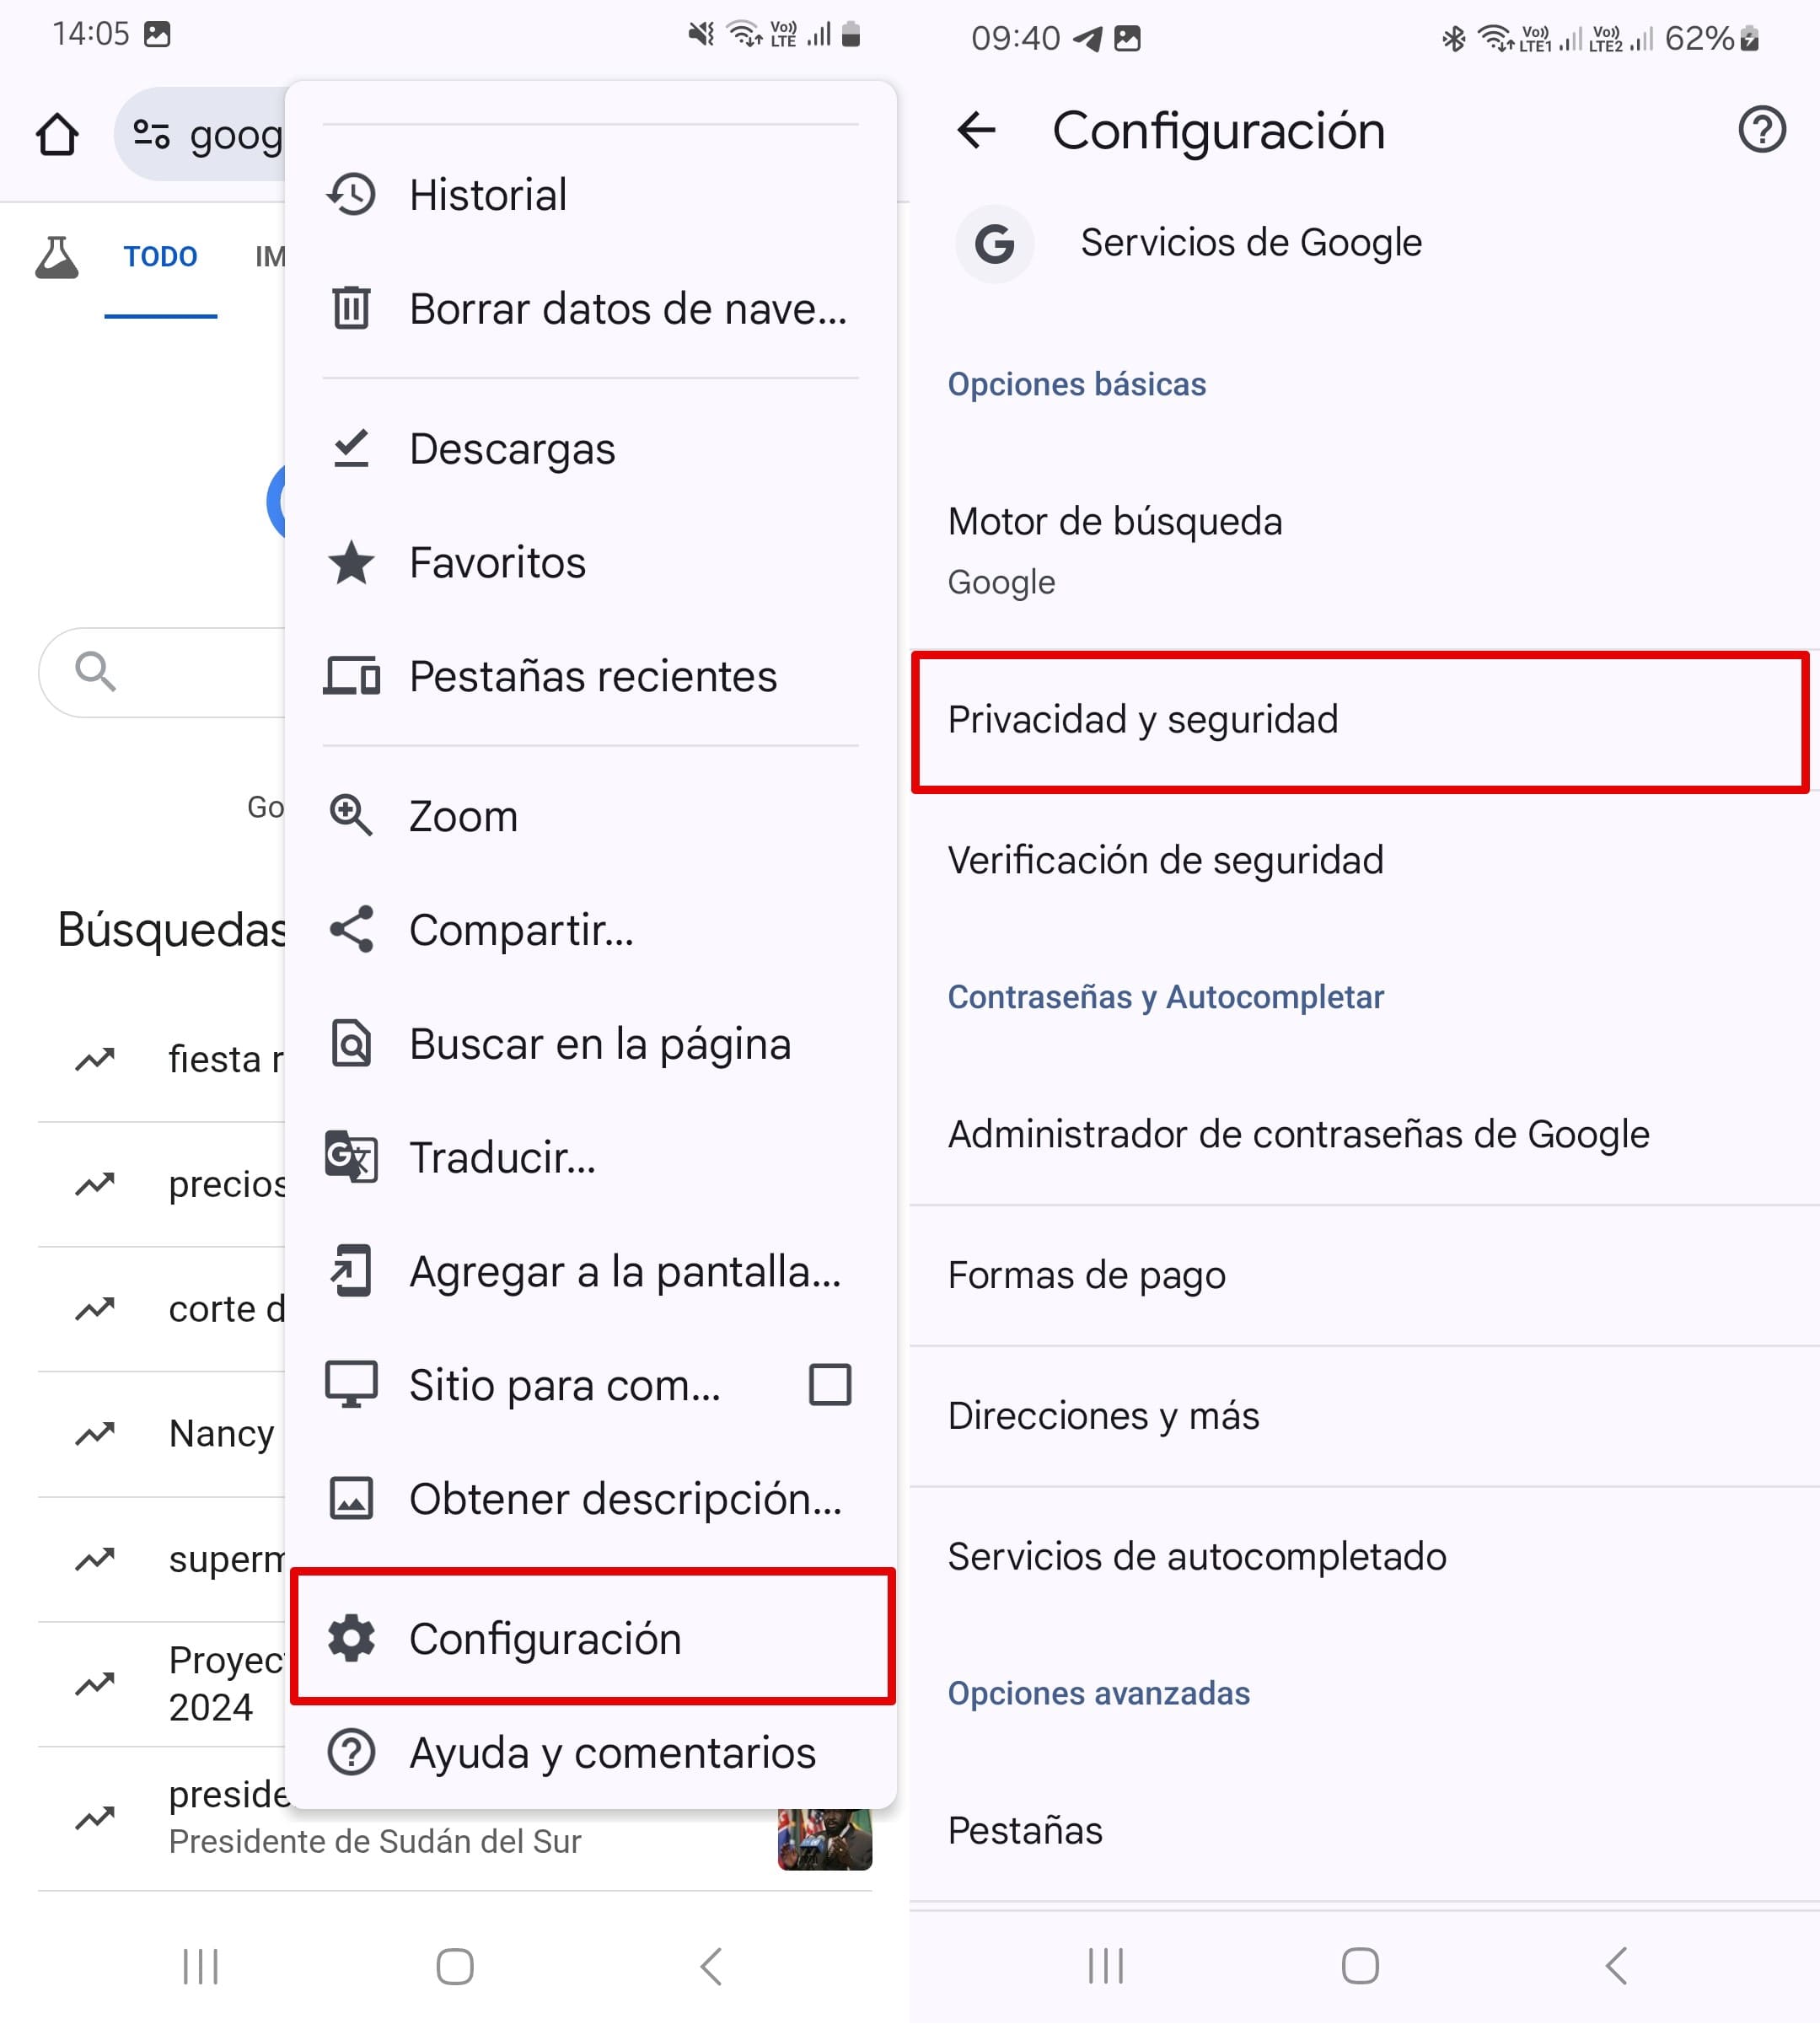Open Privacidad y seguridad settings
The width and height of the screenshot is (1820, 2024).
pyautogui.click(x=1146, y=719)
